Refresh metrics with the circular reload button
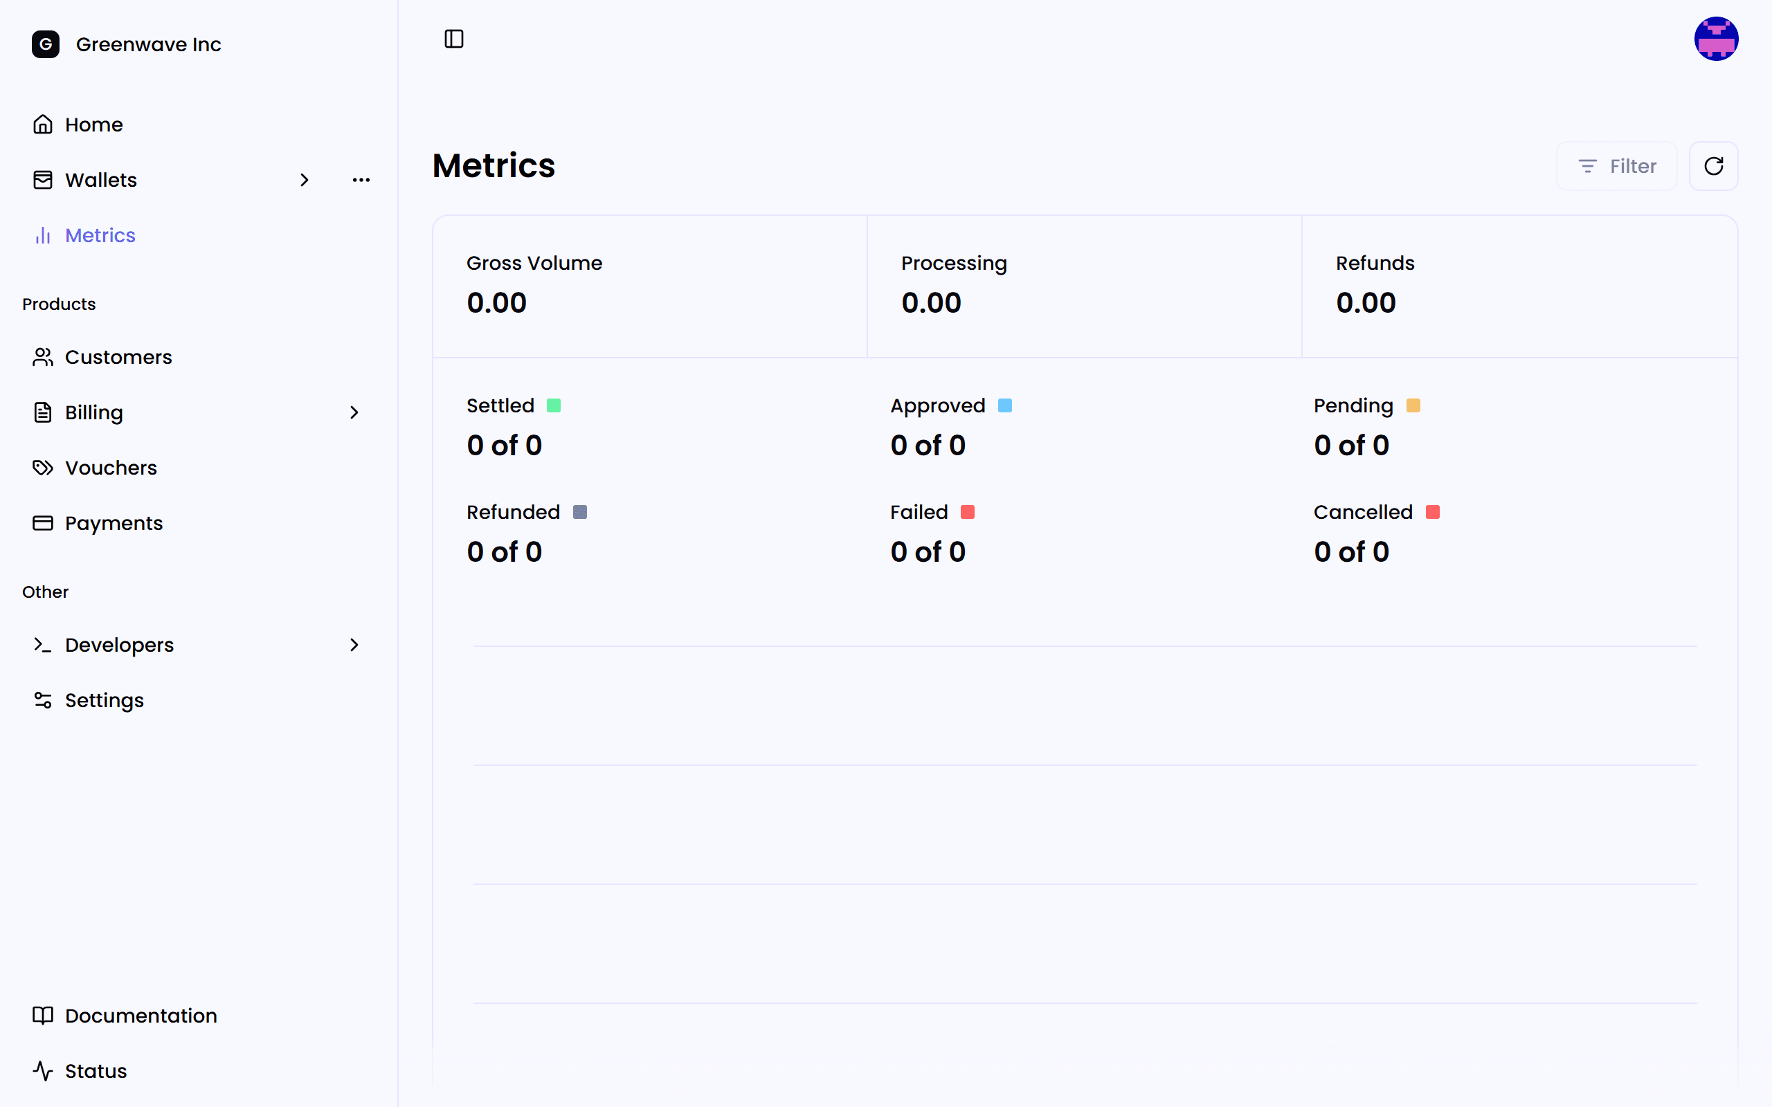The image size is (1772, 1107). (1713, 166)
